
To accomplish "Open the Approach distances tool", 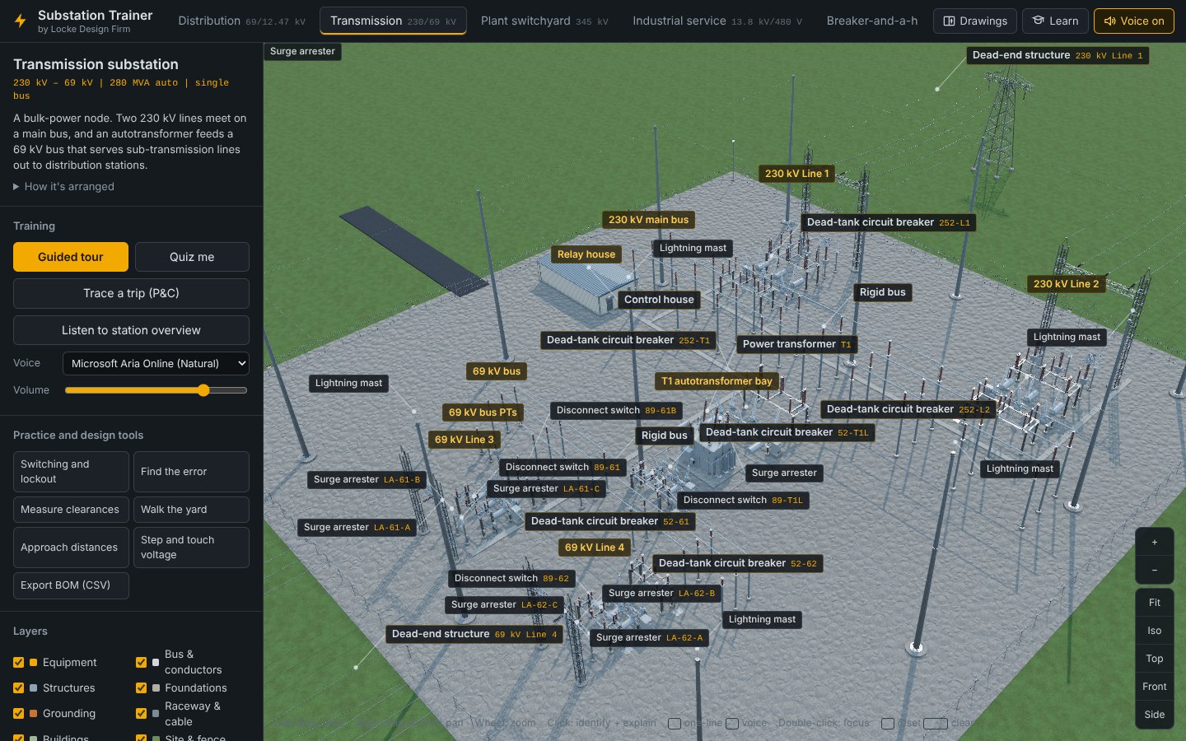I will [x=71, y=548].
